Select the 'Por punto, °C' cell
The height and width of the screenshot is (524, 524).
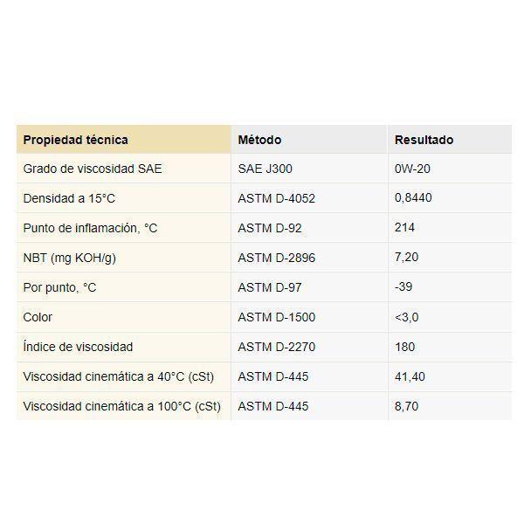pos(124,287)
